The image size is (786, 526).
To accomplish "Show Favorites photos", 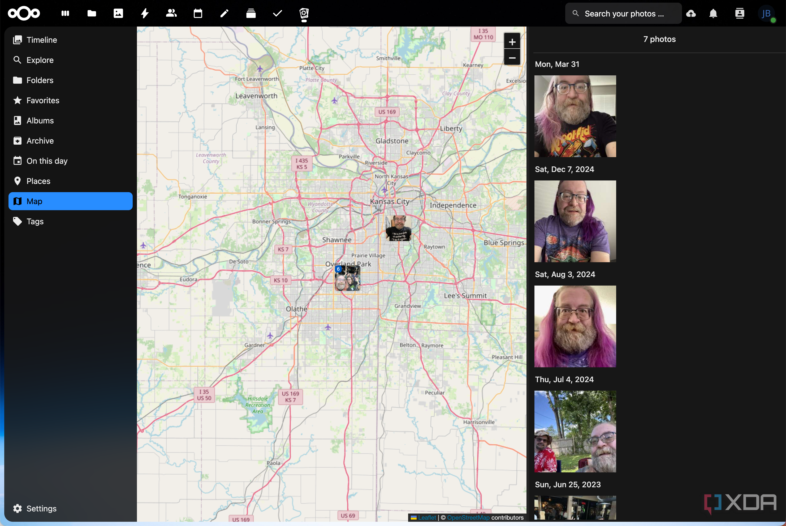I will click(70, 100).
